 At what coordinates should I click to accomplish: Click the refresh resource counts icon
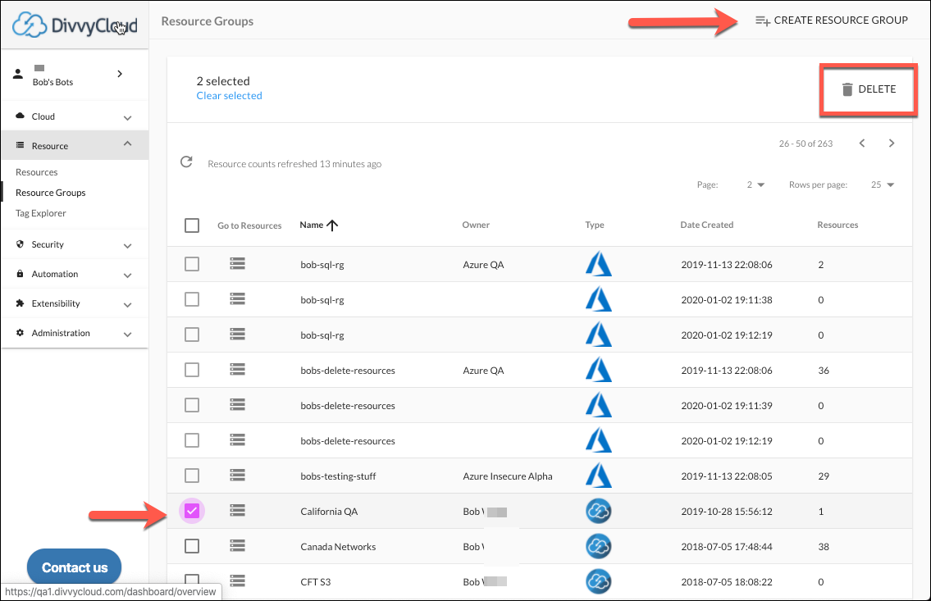coord(186,162)
